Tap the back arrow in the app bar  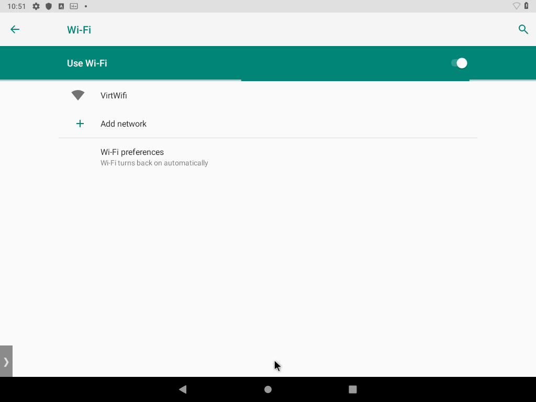pyautogui.click(x=15, y=29)
